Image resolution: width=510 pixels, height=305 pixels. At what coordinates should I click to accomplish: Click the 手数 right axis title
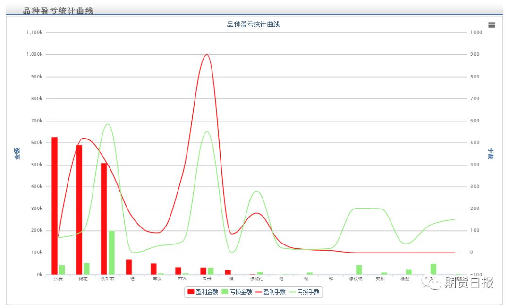tap(491, 154)
